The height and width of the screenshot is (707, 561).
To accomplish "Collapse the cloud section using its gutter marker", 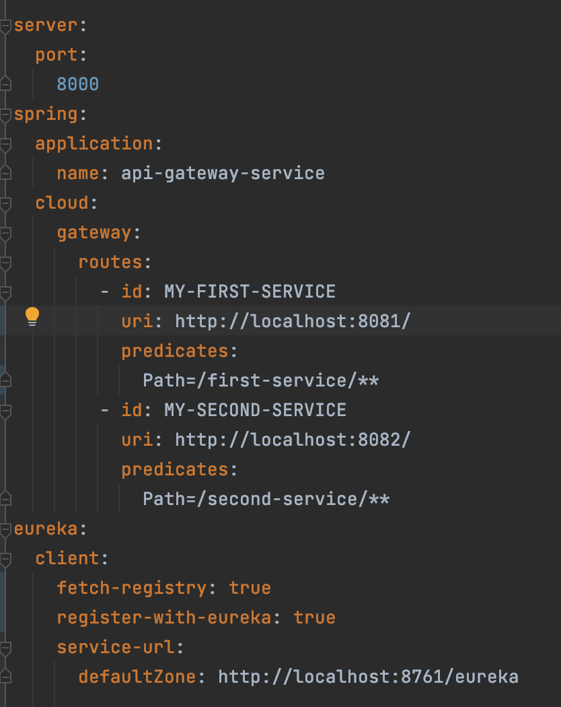I will pos(5,203).
